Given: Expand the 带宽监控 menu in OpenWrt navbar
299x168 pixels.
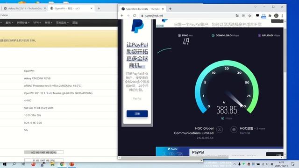Looking at the screenshot, I should tap(62, 23).
